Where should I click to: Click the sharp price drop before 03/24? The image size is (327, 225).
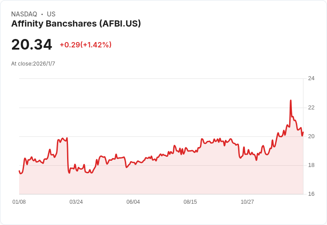tap(68, 155)
